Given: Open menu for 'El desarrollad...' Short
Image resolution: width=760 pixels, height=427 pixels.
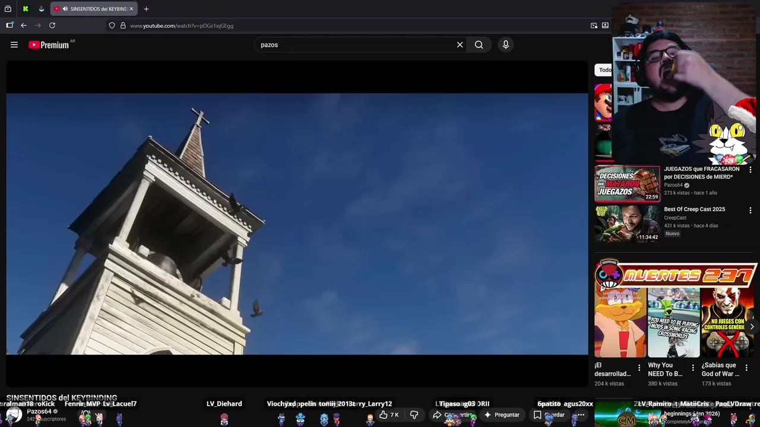Looking at the screenshot, I should click(639, 368).
